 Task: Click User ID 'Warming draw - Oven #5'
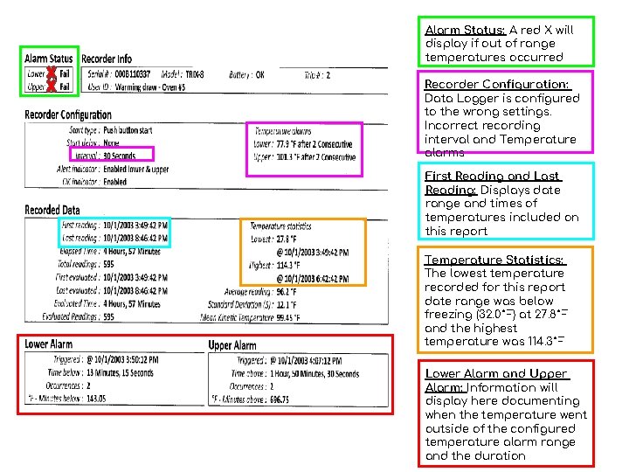click(150, 87)
